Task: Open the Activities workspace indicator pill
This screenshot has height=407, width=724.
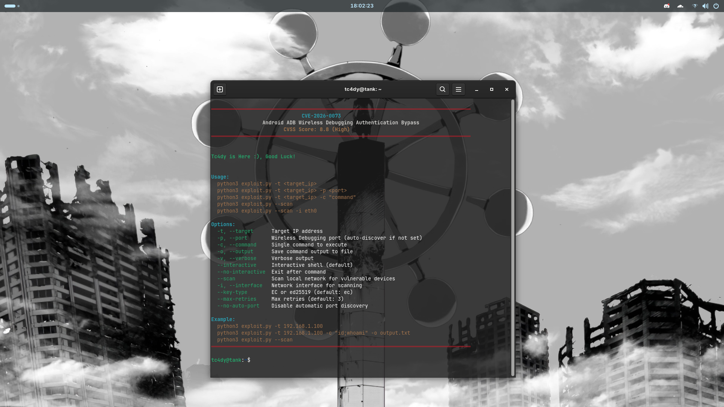Action: coord(12,6)
